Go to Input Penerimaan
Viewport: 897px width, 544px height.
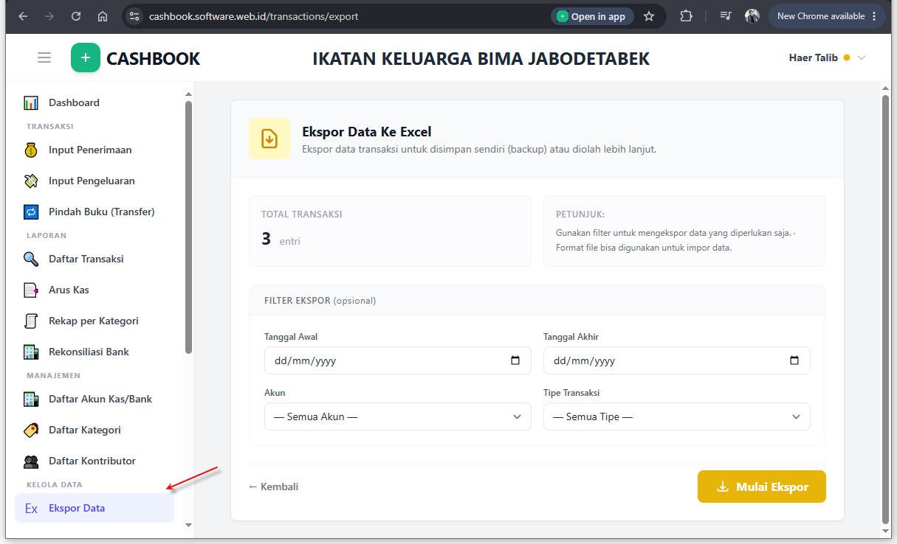(94, 150)
